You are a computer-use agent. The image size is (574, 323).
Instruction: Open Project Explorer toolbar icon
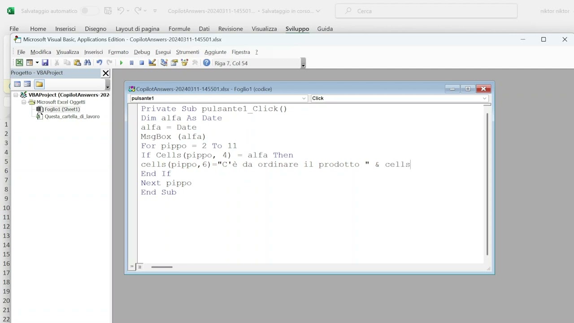pos(164,63)
